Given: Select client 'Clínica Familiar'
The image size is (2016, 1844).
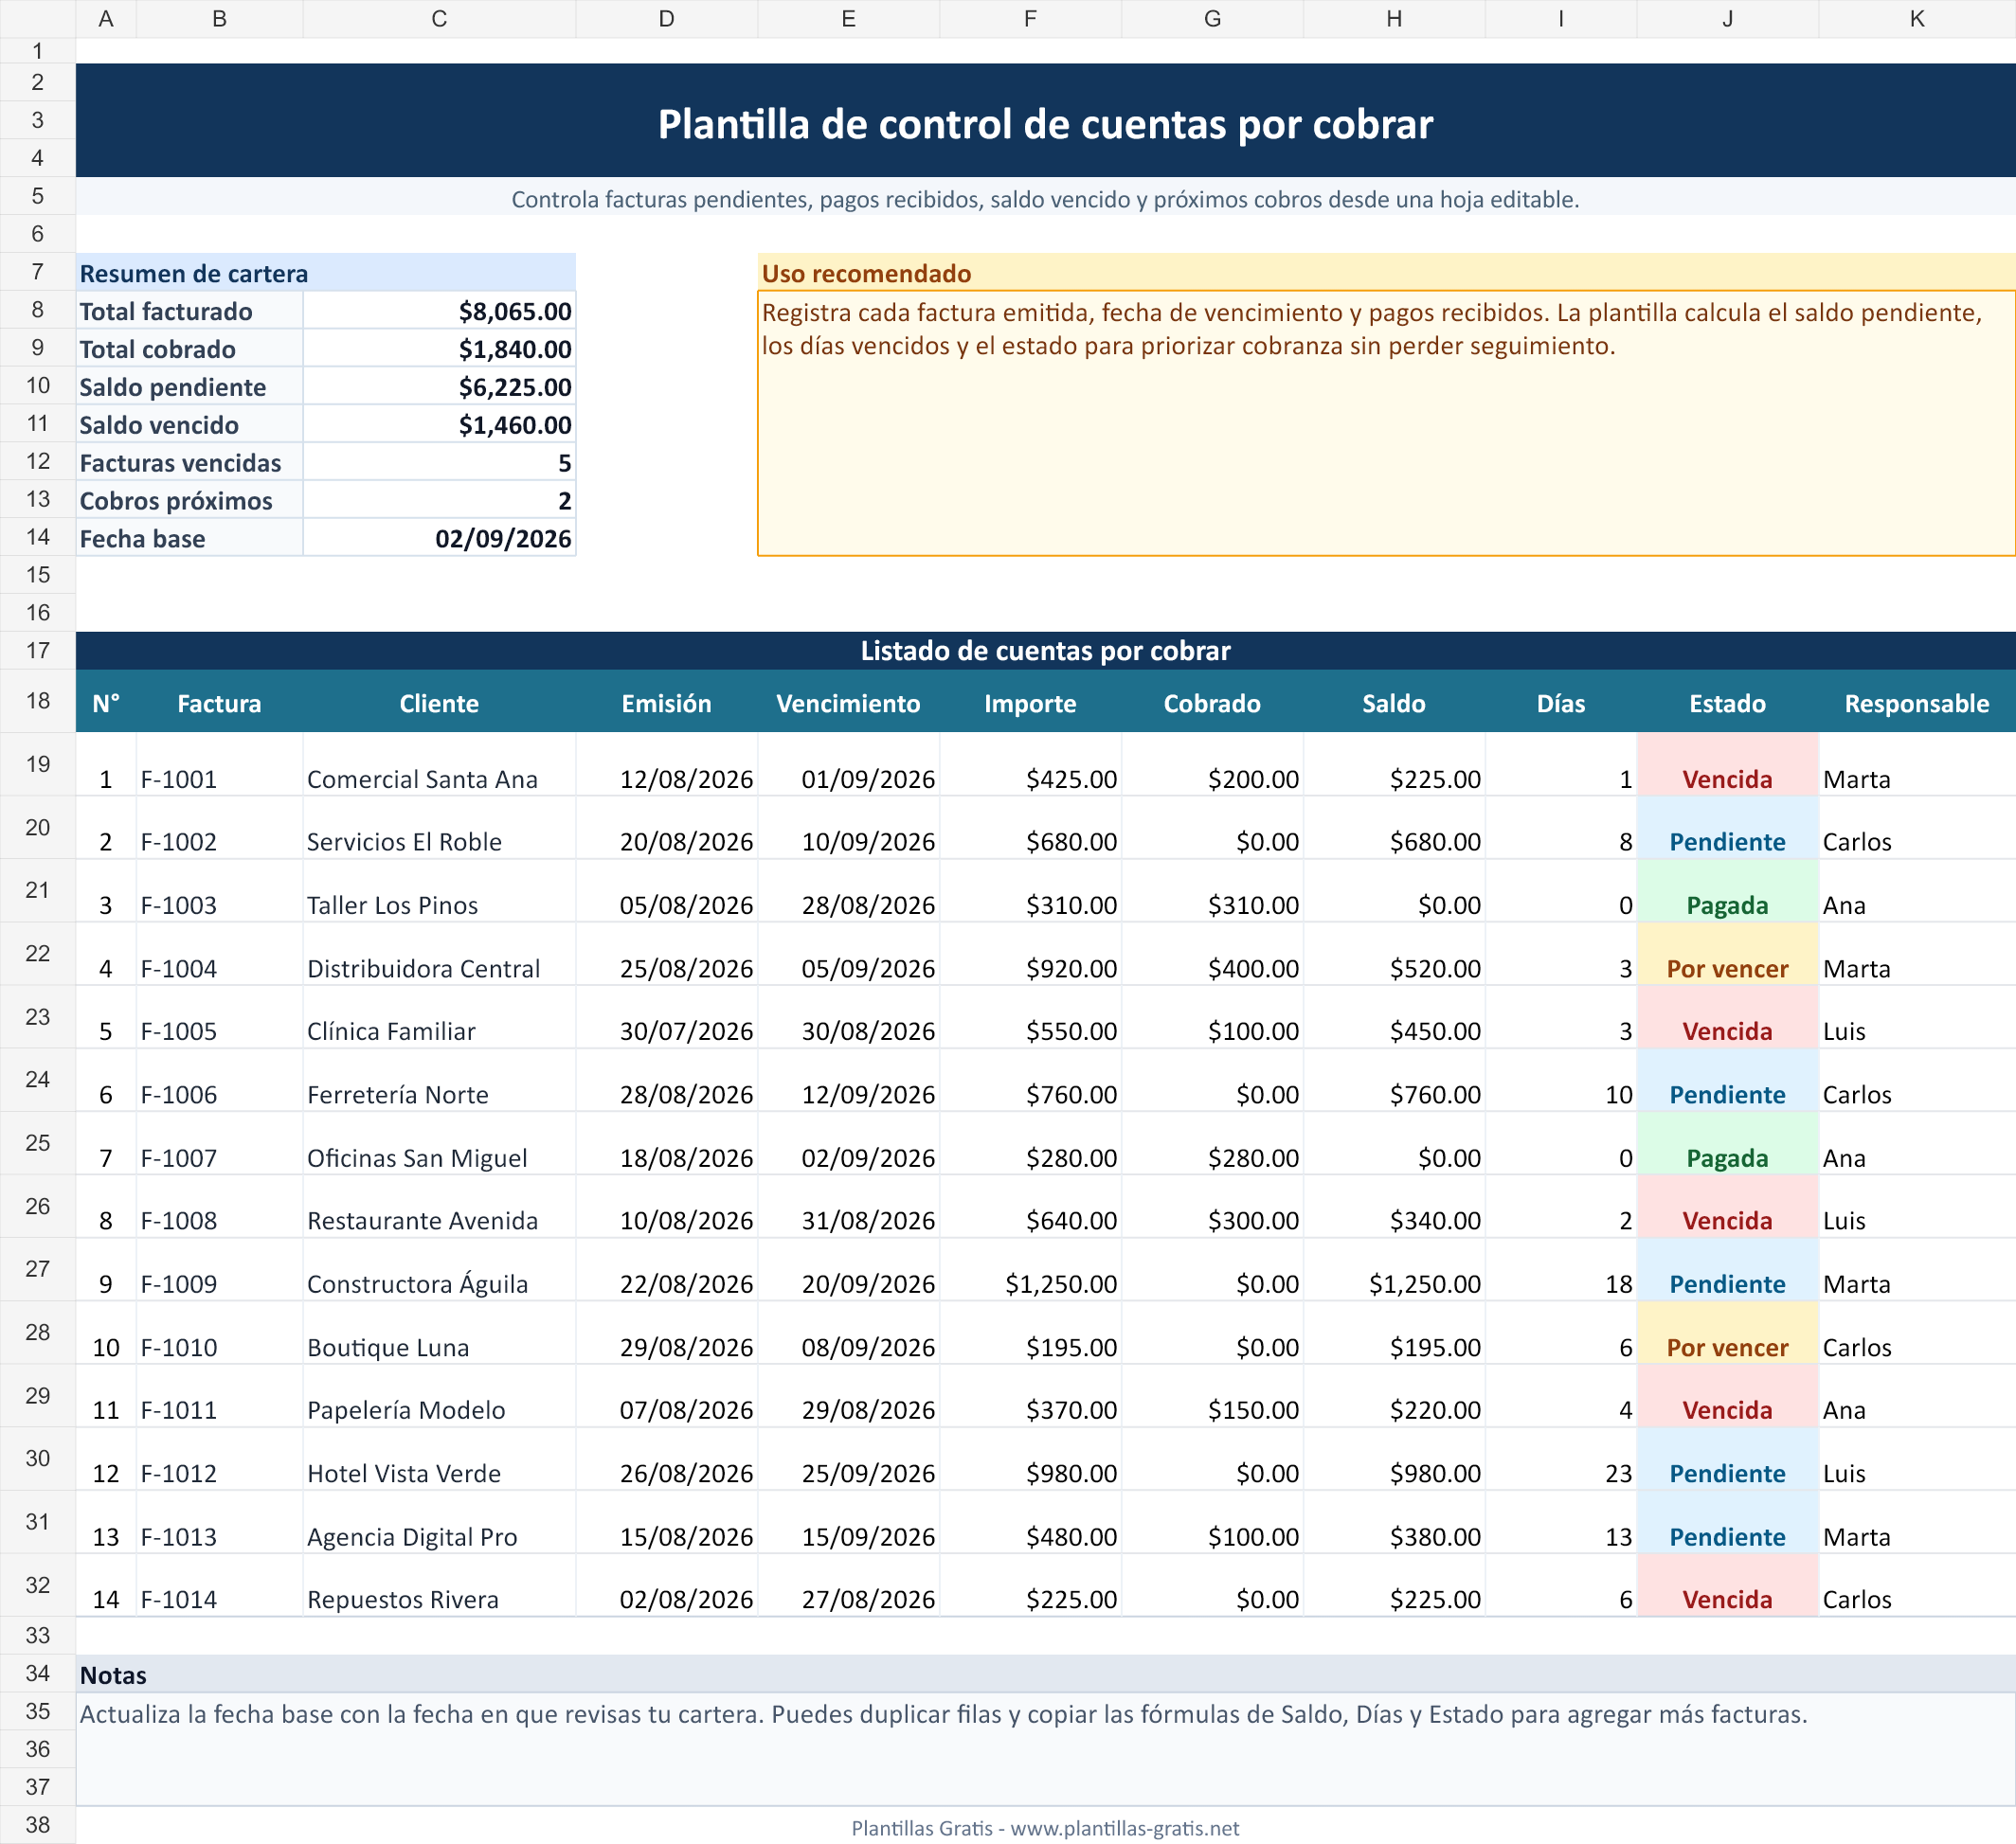Looking at the screenshot, I should [x=439, y=1016].
